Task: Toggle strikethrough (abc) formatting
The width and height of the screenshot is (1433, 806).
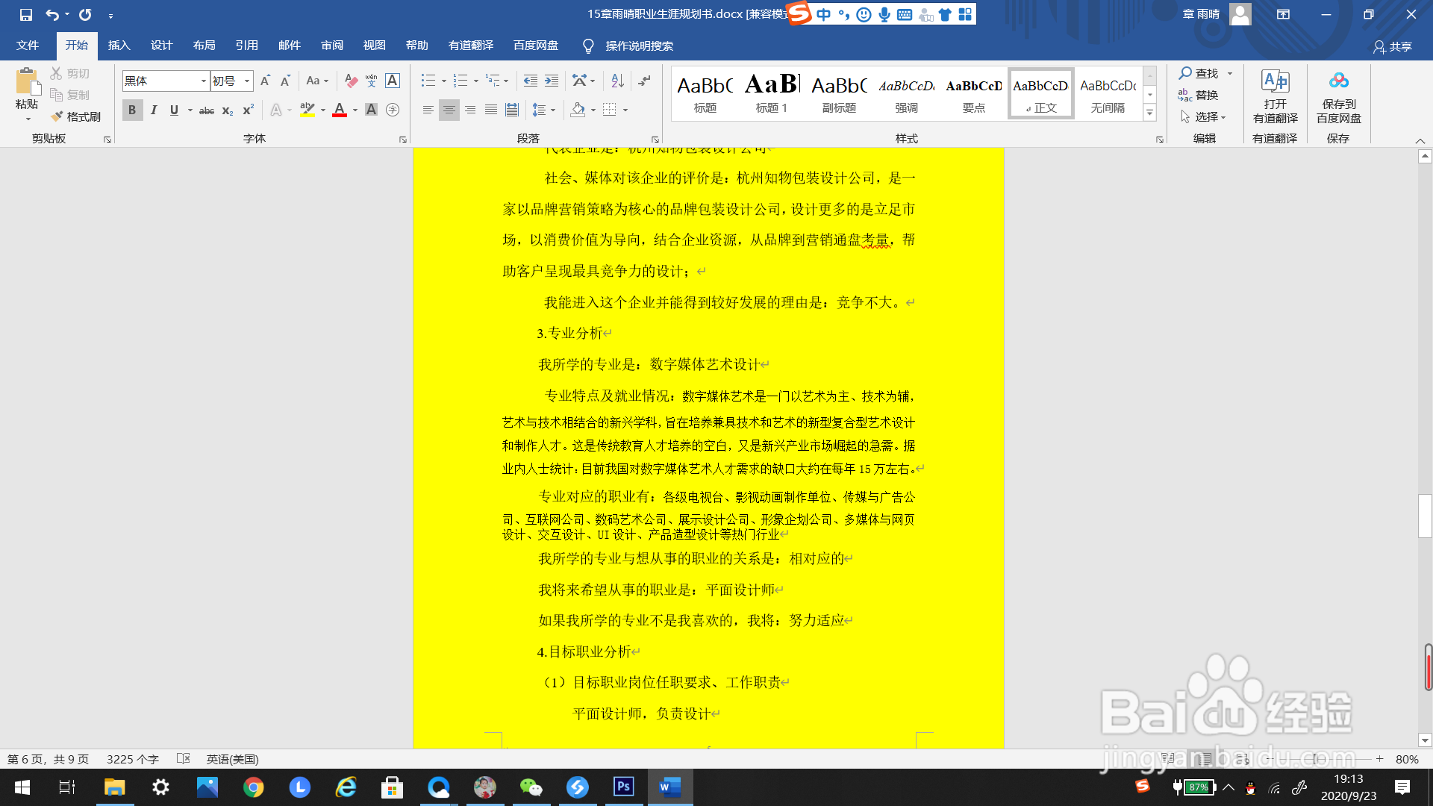Action: pyautogui.click(x=207, y=110)
